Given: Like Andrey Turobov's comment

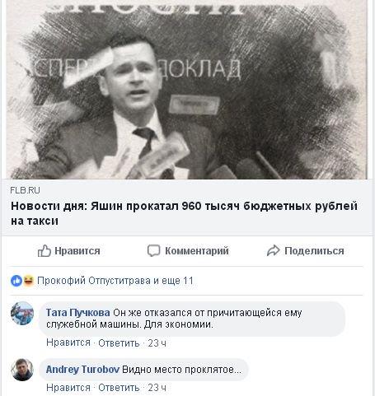Looking at the screenshot, I should pos(68,388).
